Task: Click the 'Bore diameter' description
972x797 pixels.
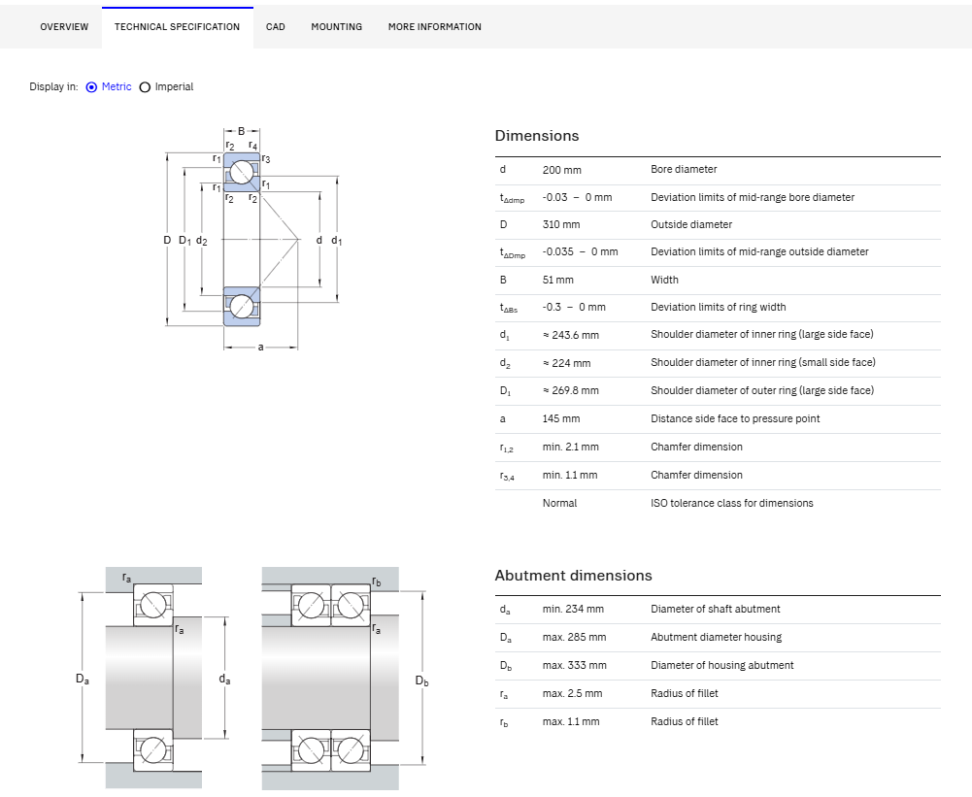Action: (x=684, y=169)
